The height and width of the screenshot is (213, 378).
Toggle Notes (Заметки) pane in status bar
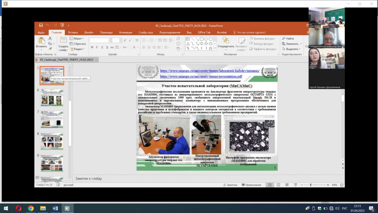pyautogui.click(x=230, y=185)
